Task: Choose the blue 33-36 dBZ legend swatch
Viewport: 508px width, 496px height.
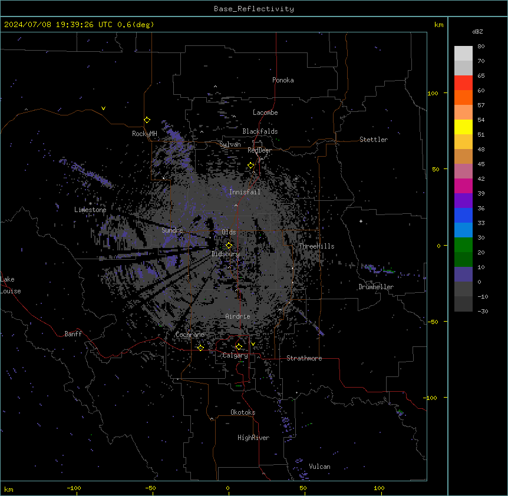Action: point(463,215)
